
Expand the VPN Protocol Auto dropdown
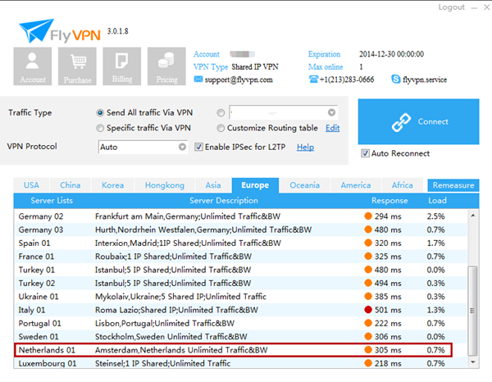click(x=182, y=147)
